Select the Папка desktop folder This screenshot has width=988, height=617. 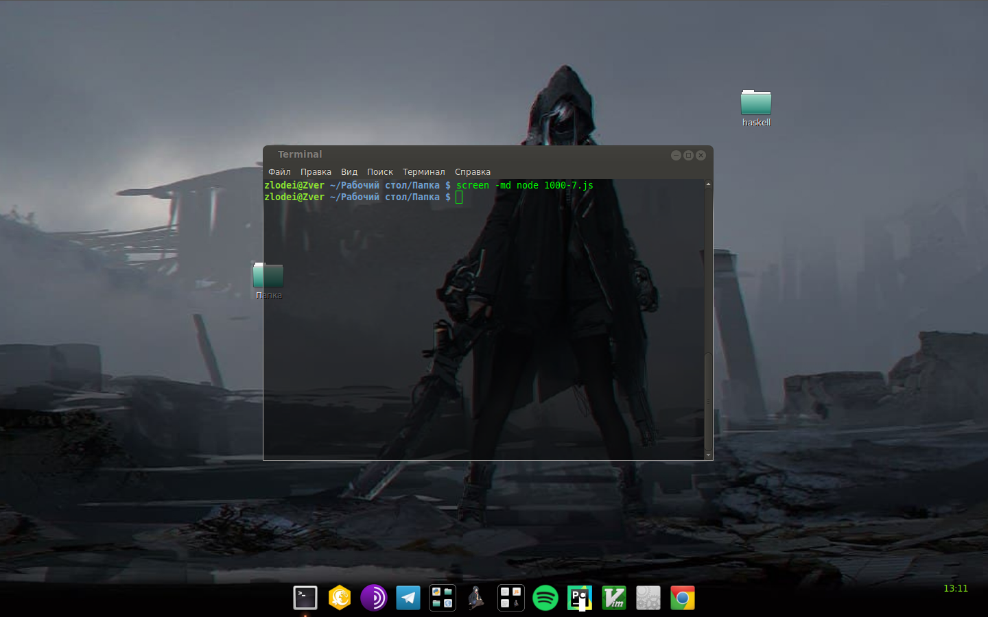coord(268,281)
